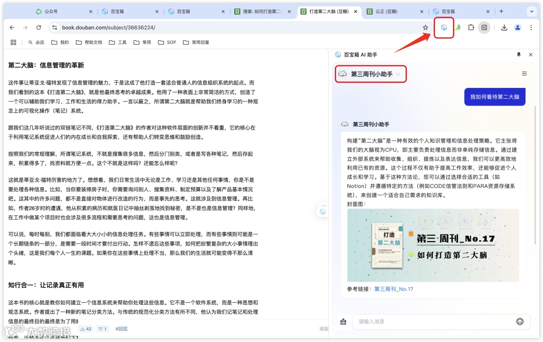
Task: View site info next to the URL
Action: (54, 27)
